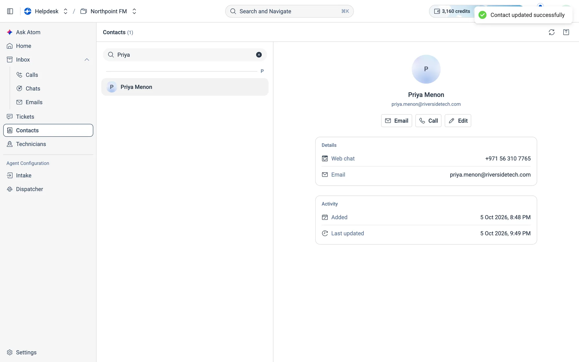Open the Technicians page
The image size is (579, 362).
(48, 144)
